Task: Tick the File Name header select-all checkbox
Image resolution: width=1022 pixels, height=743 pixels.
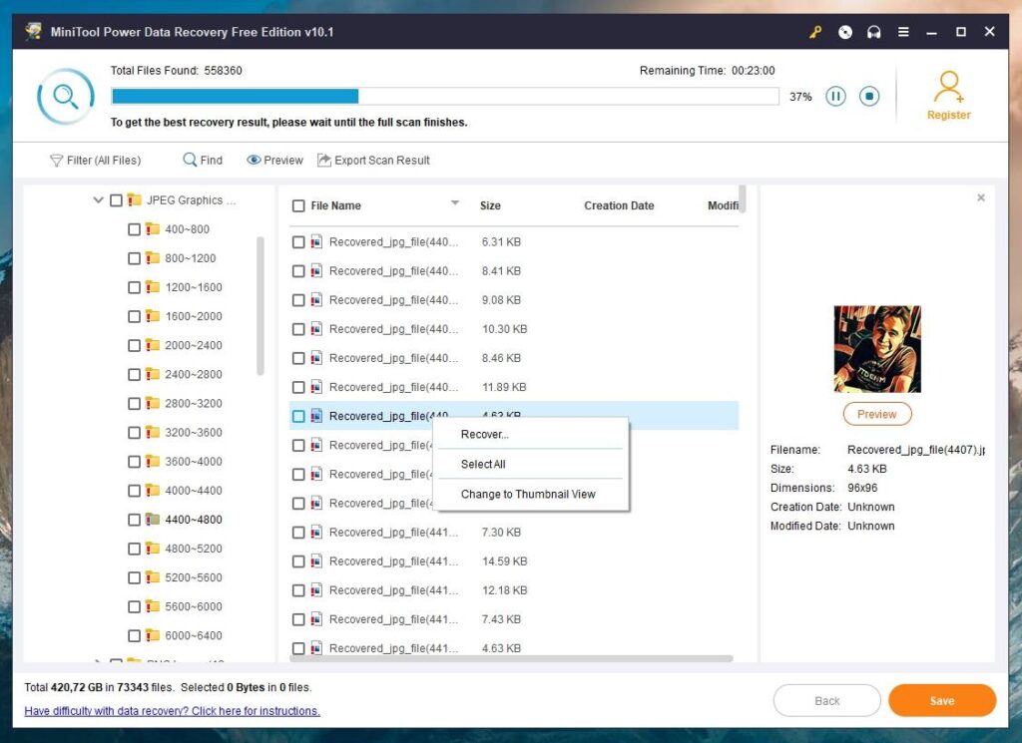Action: click(x=298, y=205)
